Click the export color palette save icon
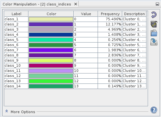Image resolution: width=161 pixels, height=117 pixels. [154, 42]
